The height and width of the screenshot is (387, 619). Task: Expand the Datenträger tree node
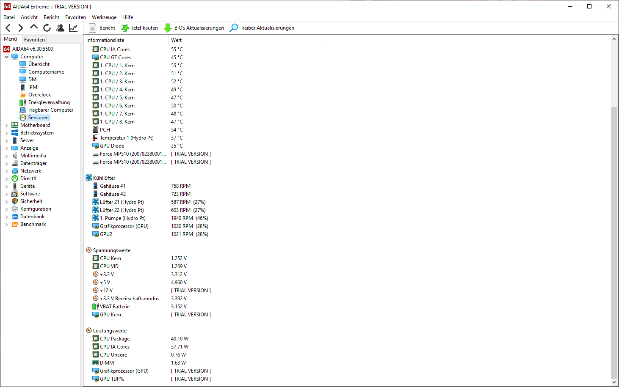coord(6,163)
